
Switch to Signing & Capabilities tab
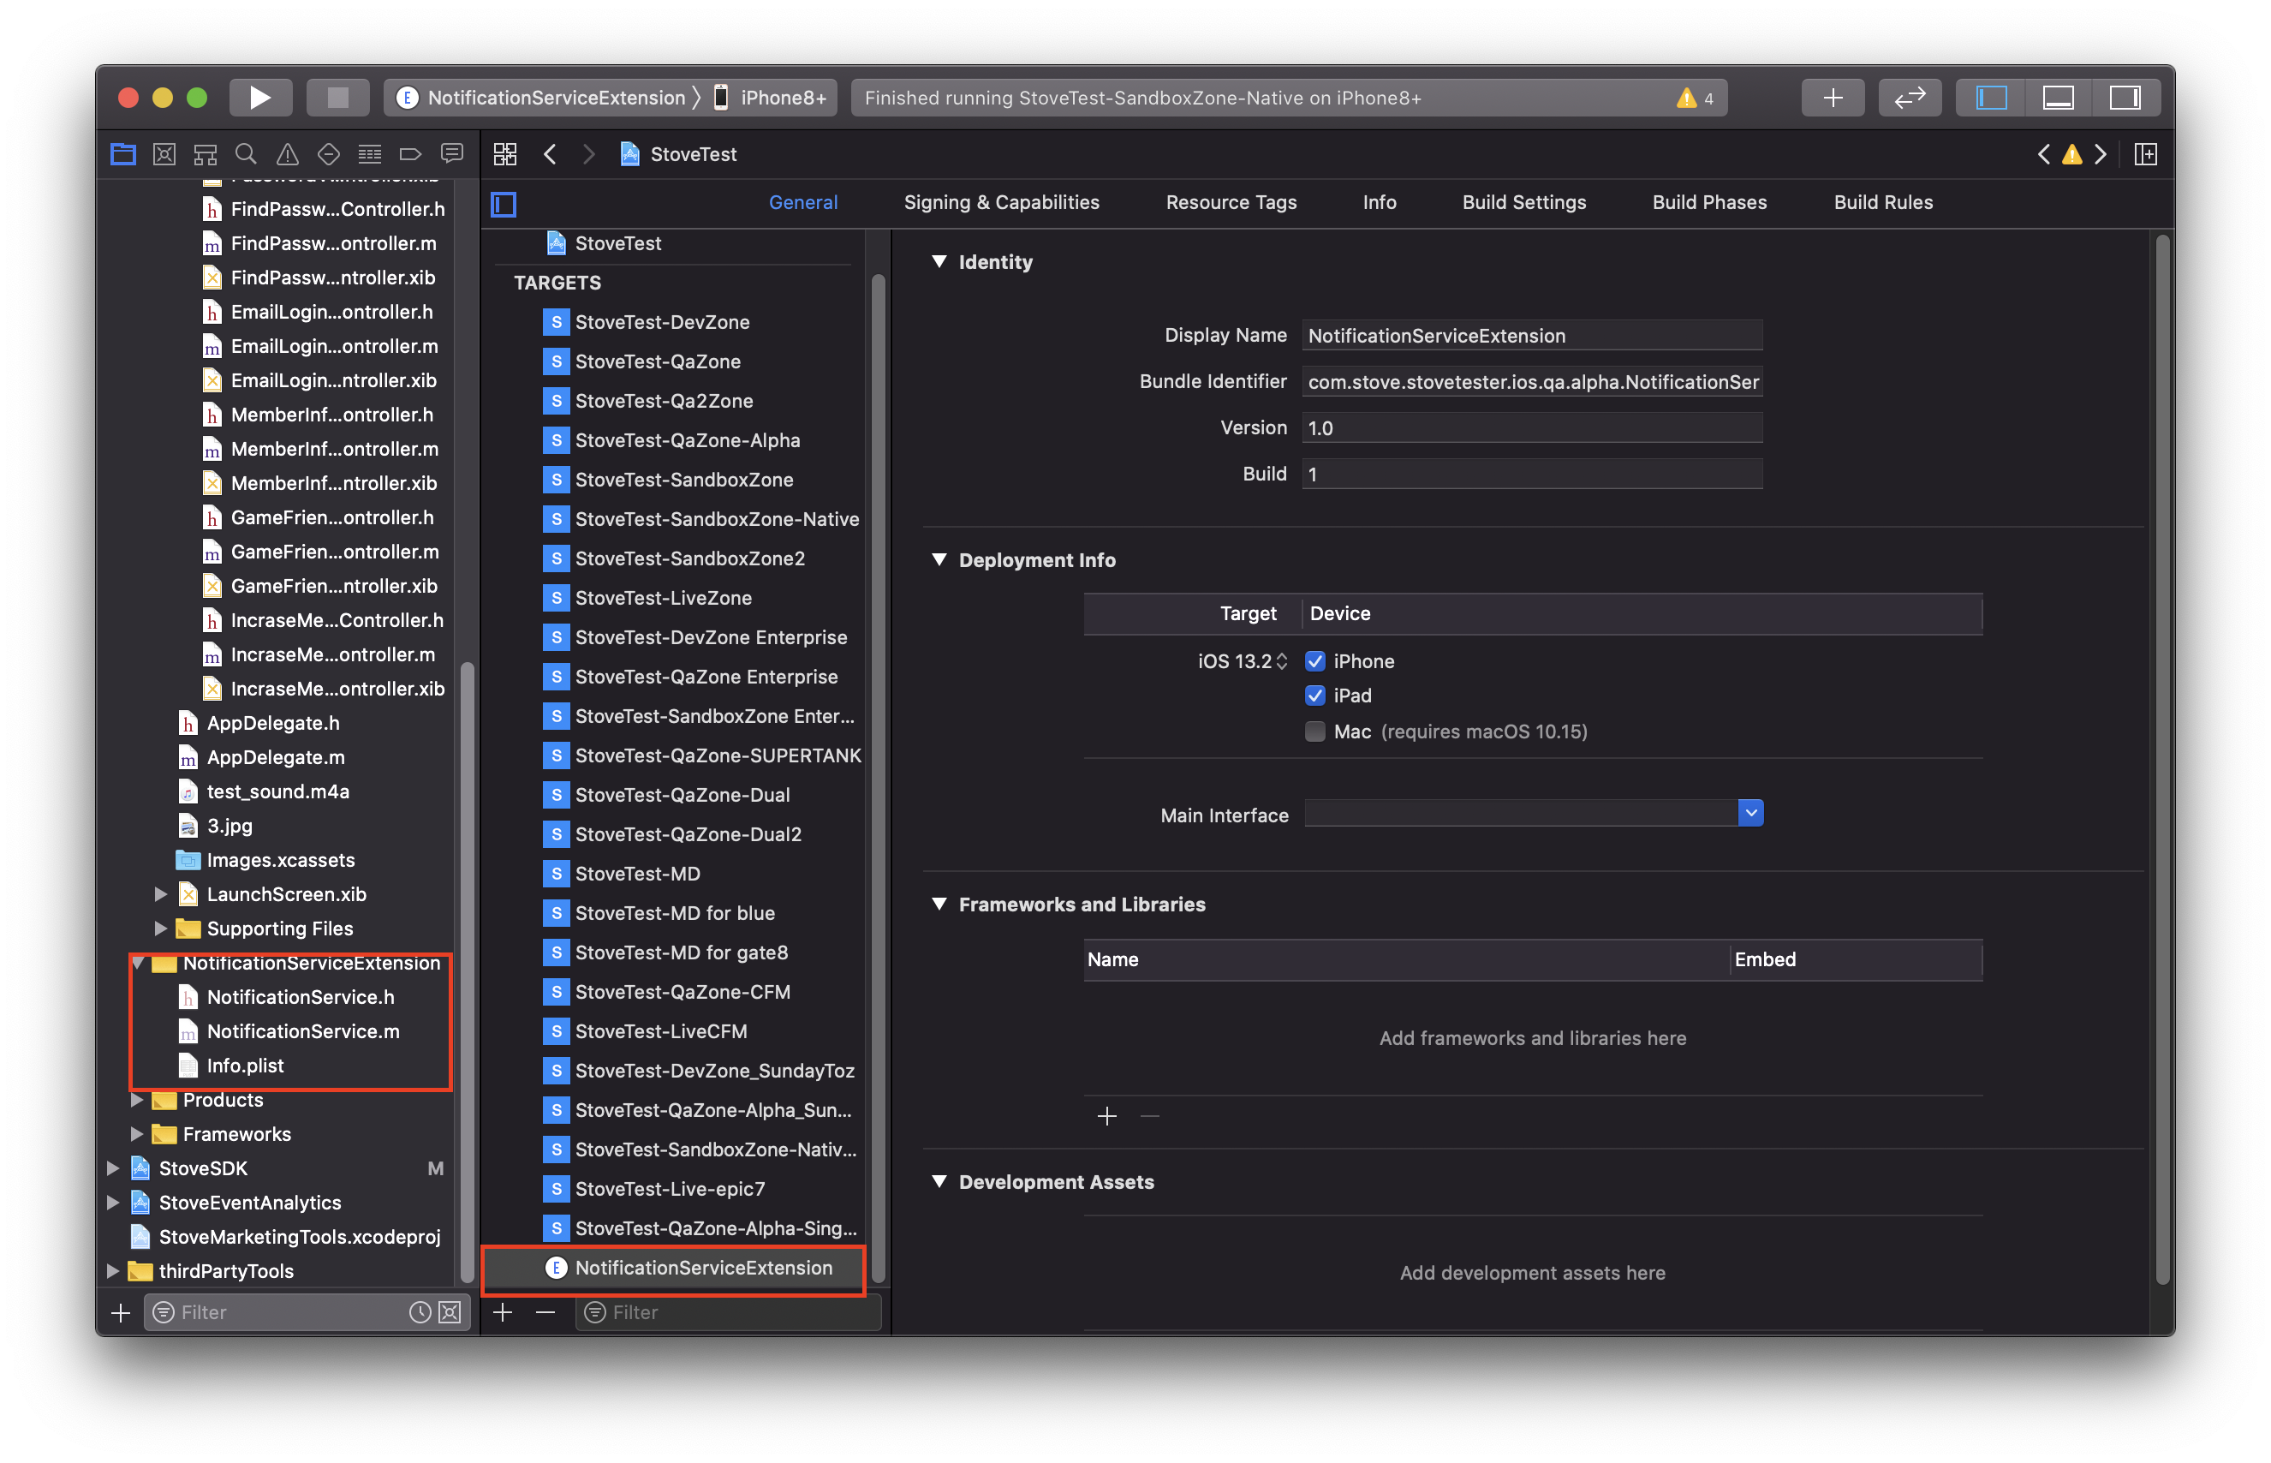1001,202
